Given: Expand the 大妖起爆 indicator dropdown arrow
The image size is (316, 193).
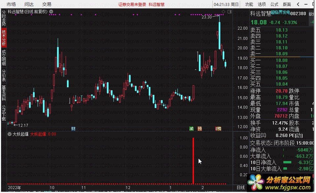Looking at the screenshot, I should 10,134.
